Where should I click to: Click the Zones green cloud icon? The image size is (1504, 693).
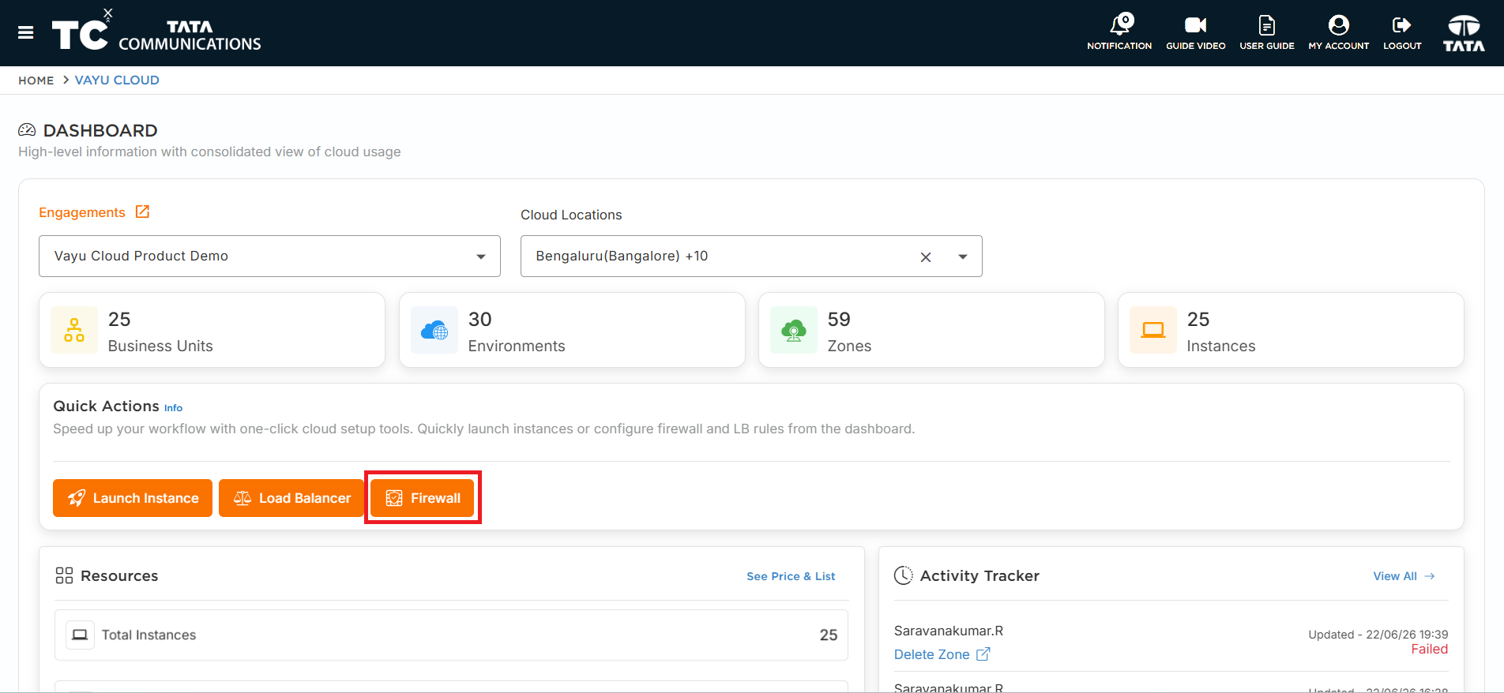point(794,330)
